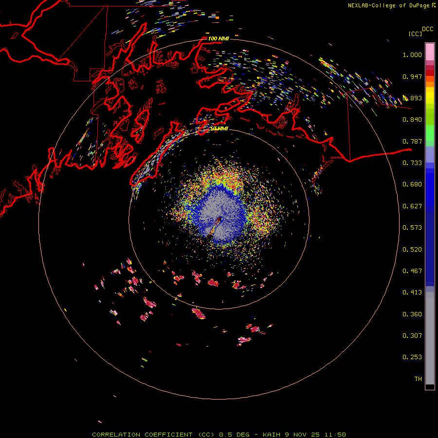Click the 0.733 scale value
The width and height of the screenshot is (438, 438).
pyautogui.click(x=412, y=163)
